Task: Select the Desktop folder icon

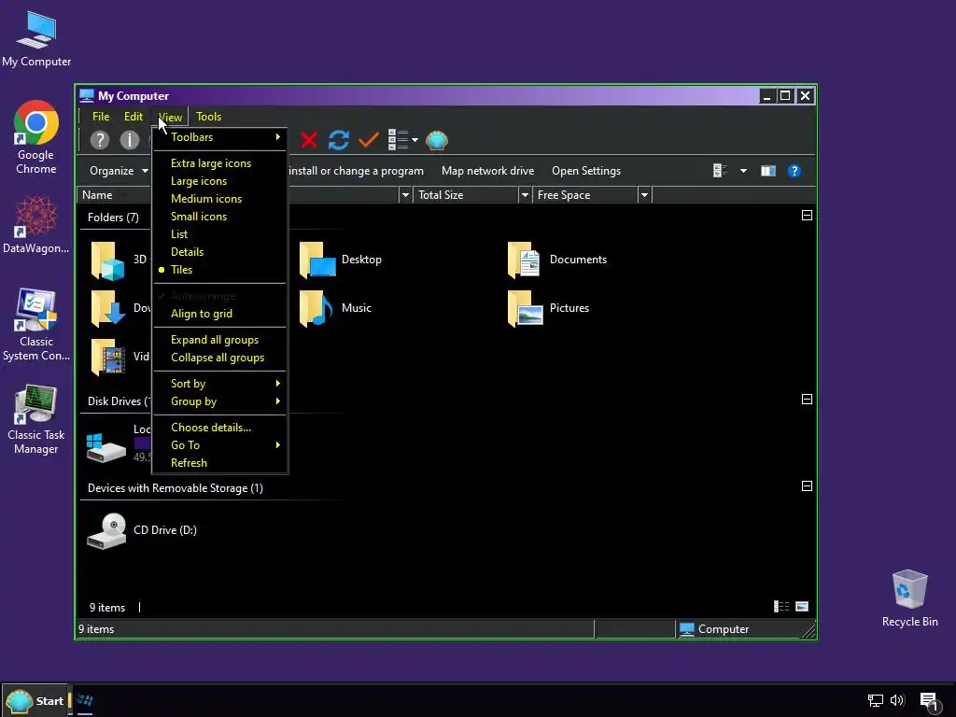Action: (317, 260)
